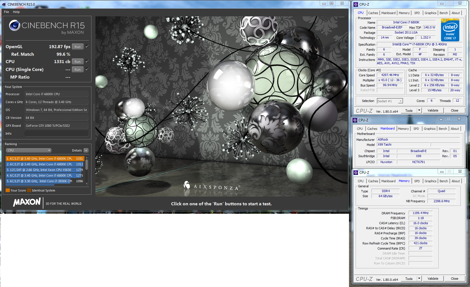Click the ranking list scroll up arrow
470x287 pixels.
[x=87, y=157]
